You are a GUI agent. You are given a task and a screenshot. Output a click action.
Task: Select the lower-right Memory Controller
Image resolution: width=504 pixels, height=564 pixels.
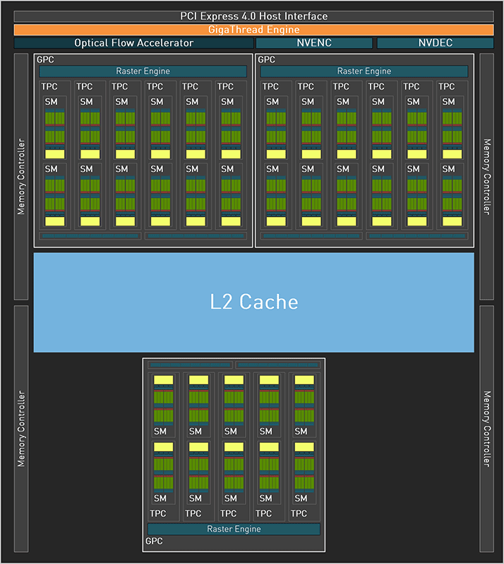pos(486,429)
